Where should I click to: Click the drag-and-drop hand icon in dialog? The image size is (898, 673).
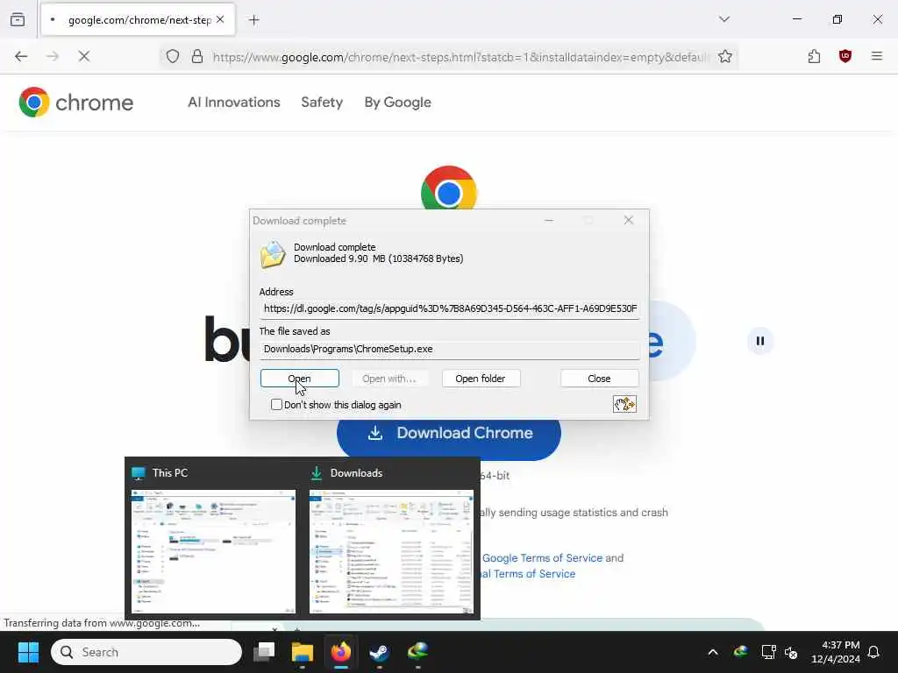624,404
